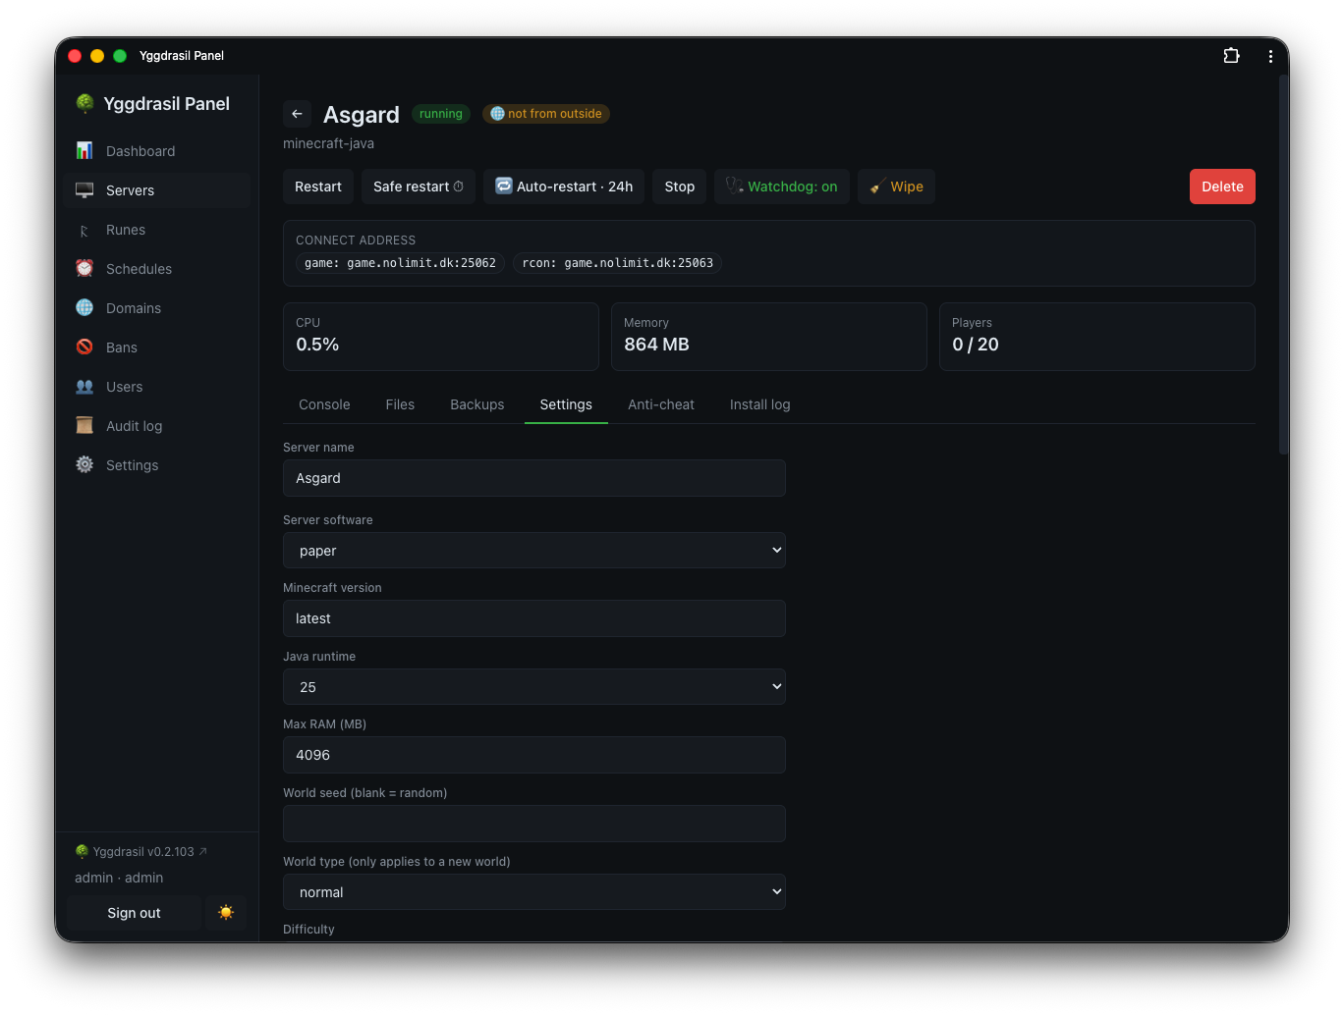The width and height of the screenshot is (1344, 1015).
Task: Click the broom icon on Wipe
Action: [x=877, y=187]
